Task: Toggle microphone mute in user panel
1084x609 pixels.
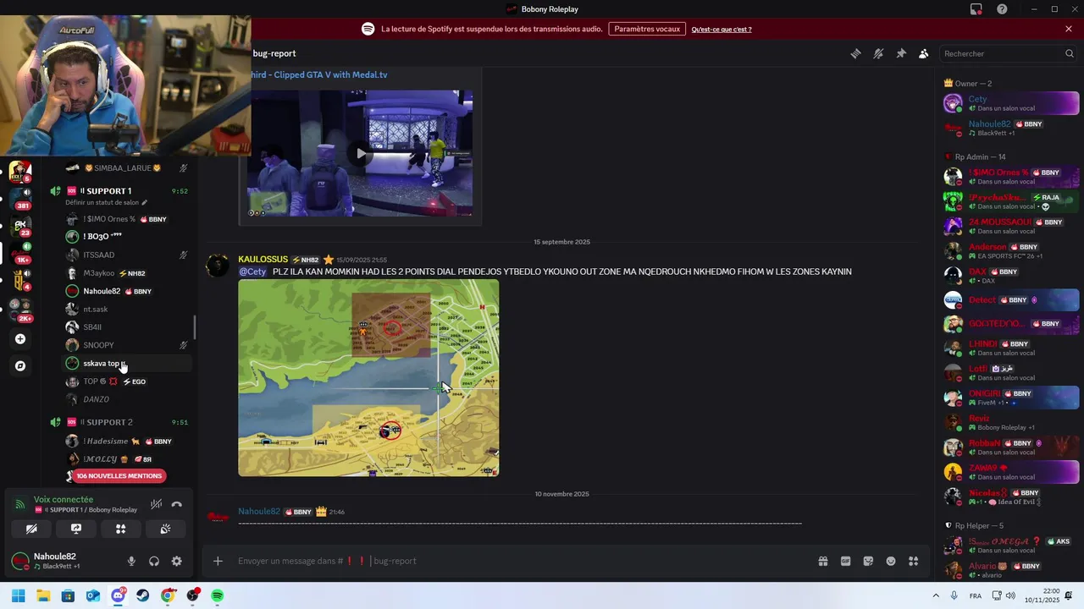Action: point(131,561)
